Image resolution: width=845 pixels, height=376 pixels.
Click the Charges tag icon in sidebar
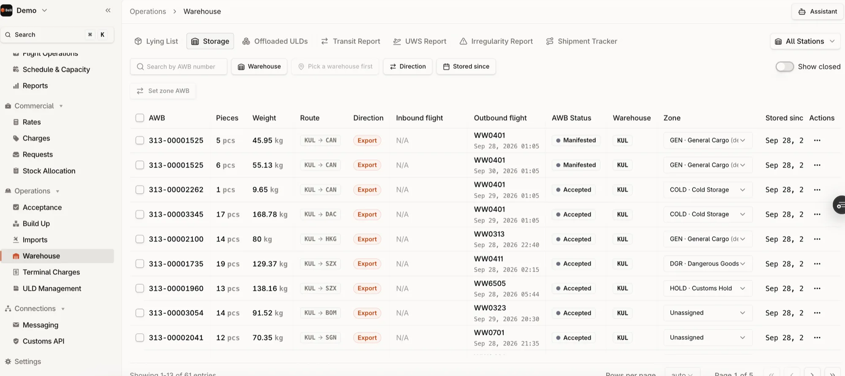click(x=16, y=138)
